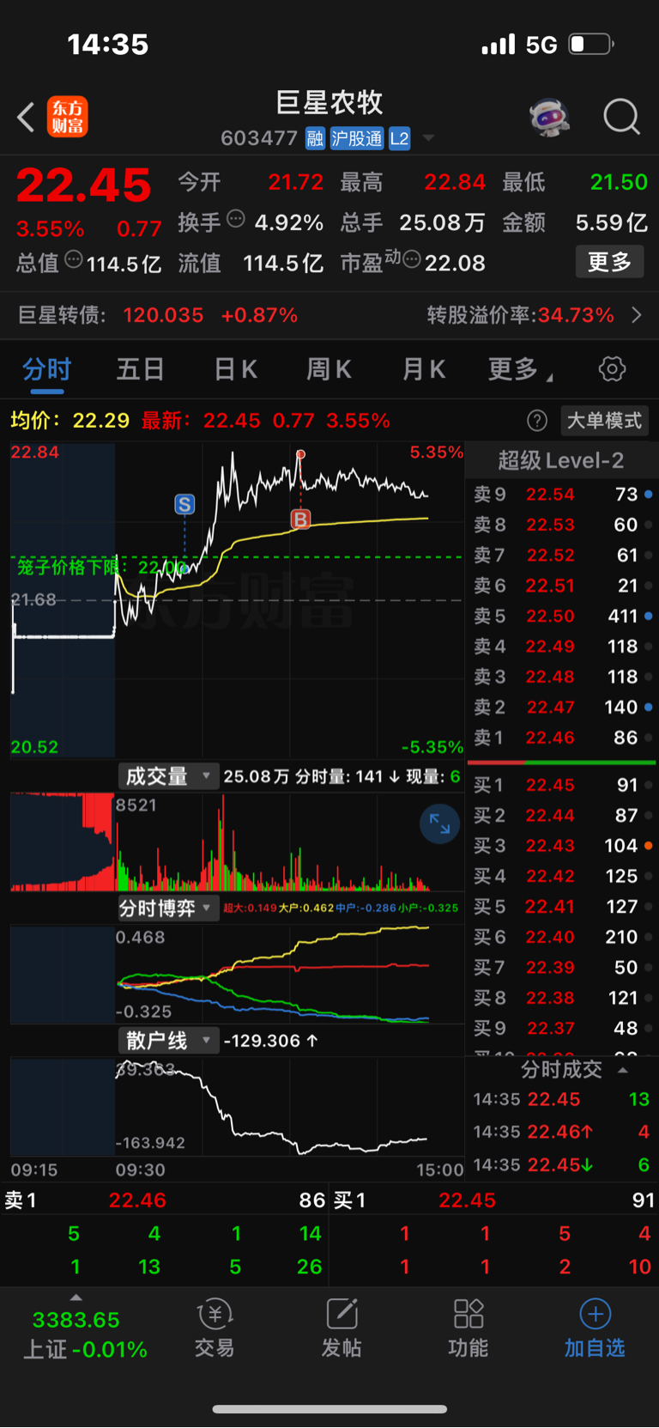Tap the 上证 3383.65 index value
The height and width of the screenshot is (1428, 659).
point(76,1320)
